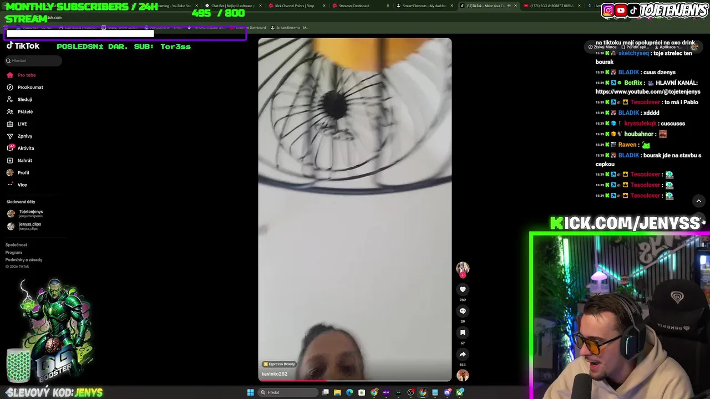Image resolution: width=710 pixels, height=399 pixels.
Task: Open the kevinko282 creator username
Action: click(275, 374)
